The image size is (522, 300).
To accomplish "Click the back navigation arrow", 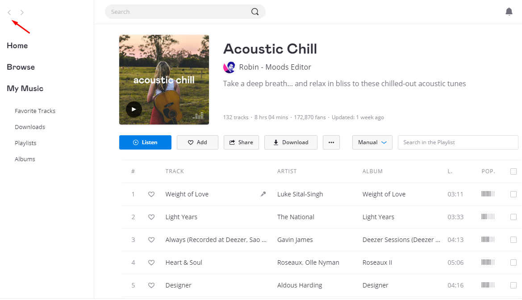I will tap(9, 12).
